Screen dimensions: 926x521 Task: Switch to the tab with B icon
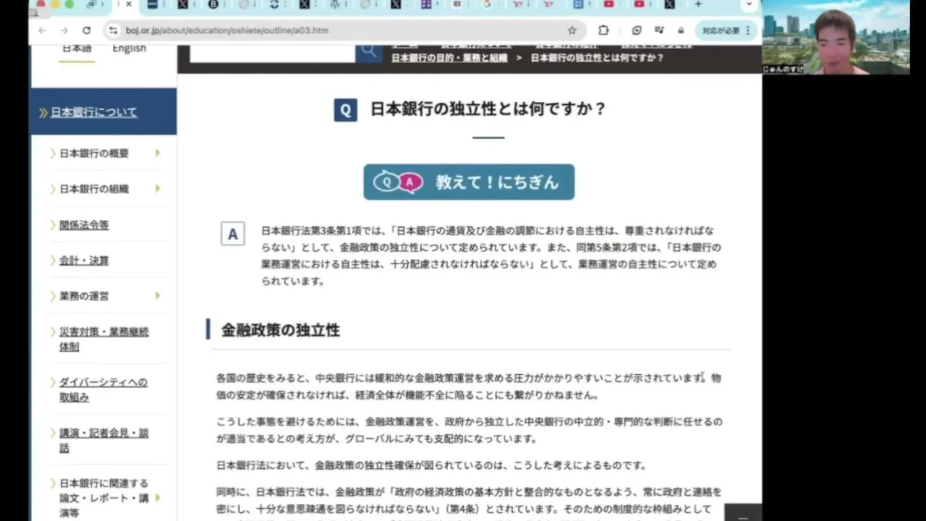[213, 4]
